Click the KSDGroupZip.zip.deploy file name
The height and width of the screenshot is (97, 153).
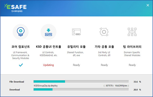click(x=46, y=86)
